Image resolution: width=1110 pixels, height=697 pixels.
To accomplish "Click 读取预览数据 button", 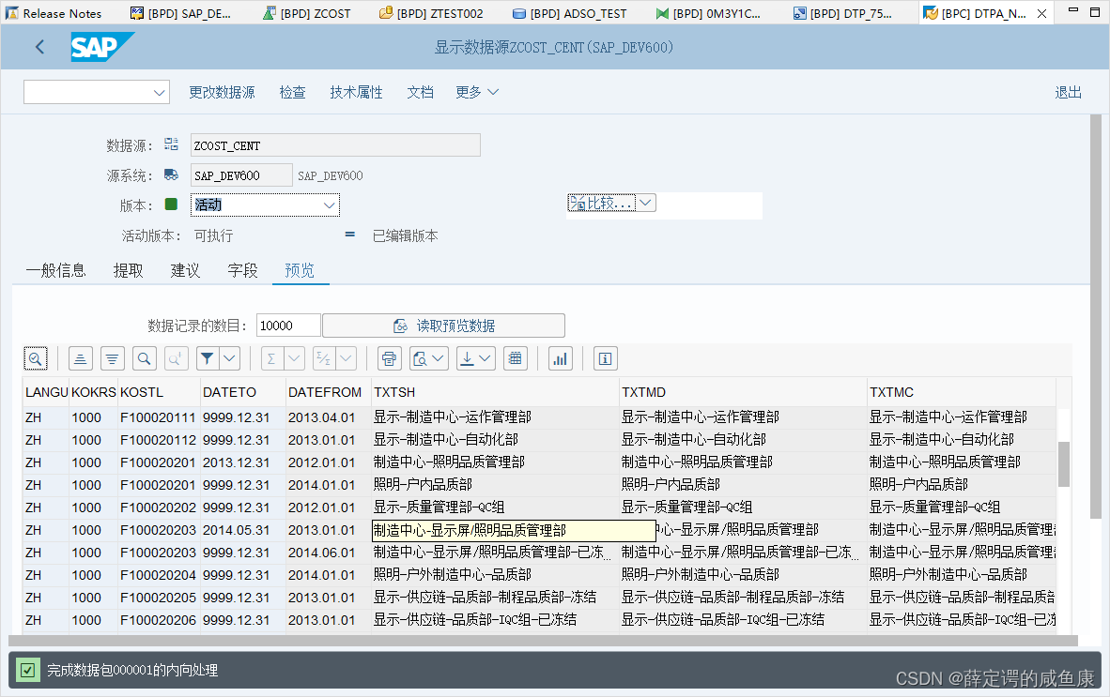I will [x=444, y=326].
